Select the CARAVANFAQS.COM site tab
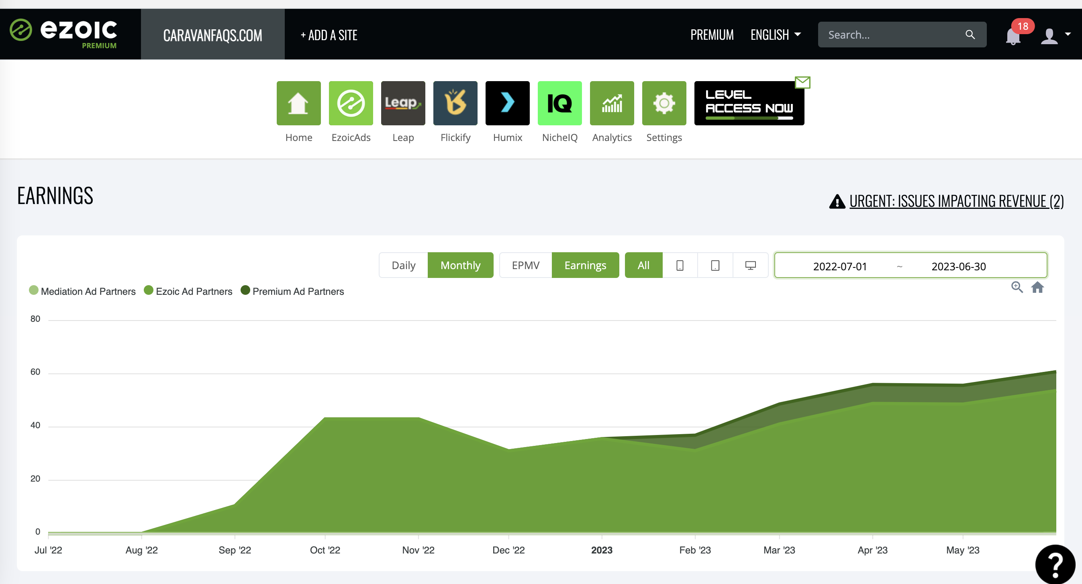Image resolution: width=1082 pixels, height=584 pixels. 212,35
